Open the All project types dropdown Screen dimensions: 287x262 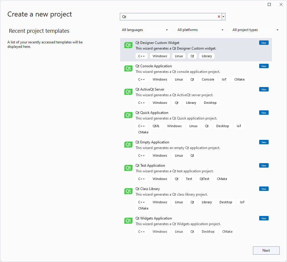(x=256, y=30)
